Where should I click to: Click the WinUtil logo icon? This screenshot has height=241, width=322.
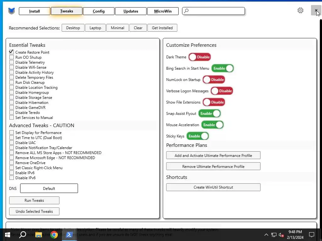12,11
